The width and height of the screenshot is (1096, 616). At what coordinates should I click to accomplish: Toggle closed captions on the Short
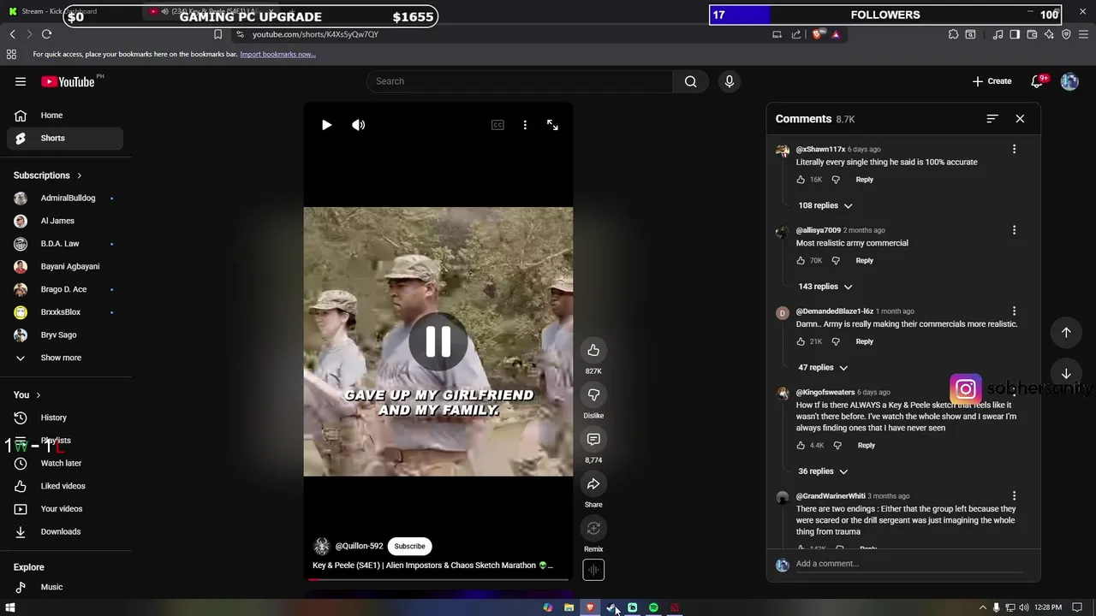[x=497, y=125]
